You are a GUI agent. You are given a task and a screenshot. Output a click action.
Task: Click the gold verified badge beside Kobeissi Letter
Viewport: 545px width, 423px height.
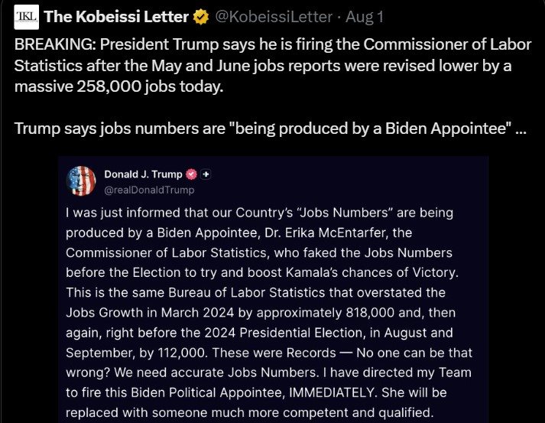click(201, 17)
